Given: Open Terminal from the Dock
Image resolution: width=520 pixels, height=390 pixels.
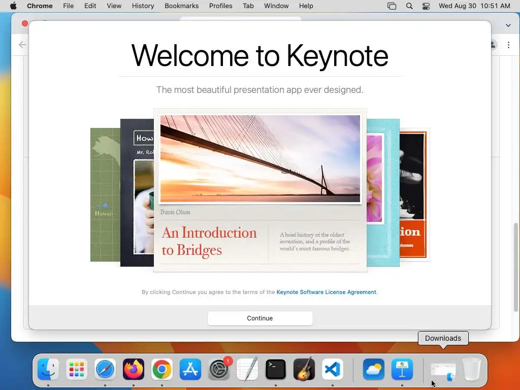Looking at the screenshot, I should tap(276, 369).
